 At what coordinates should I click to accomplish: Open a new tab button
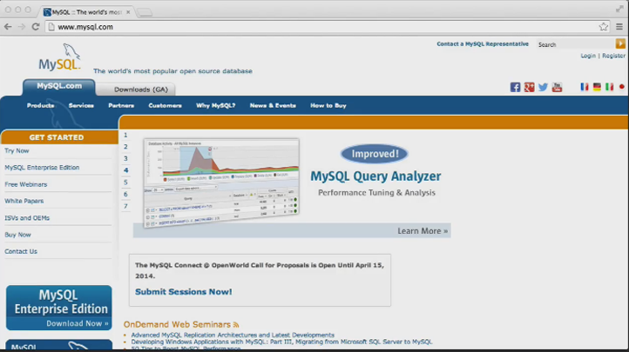(145, 12)
